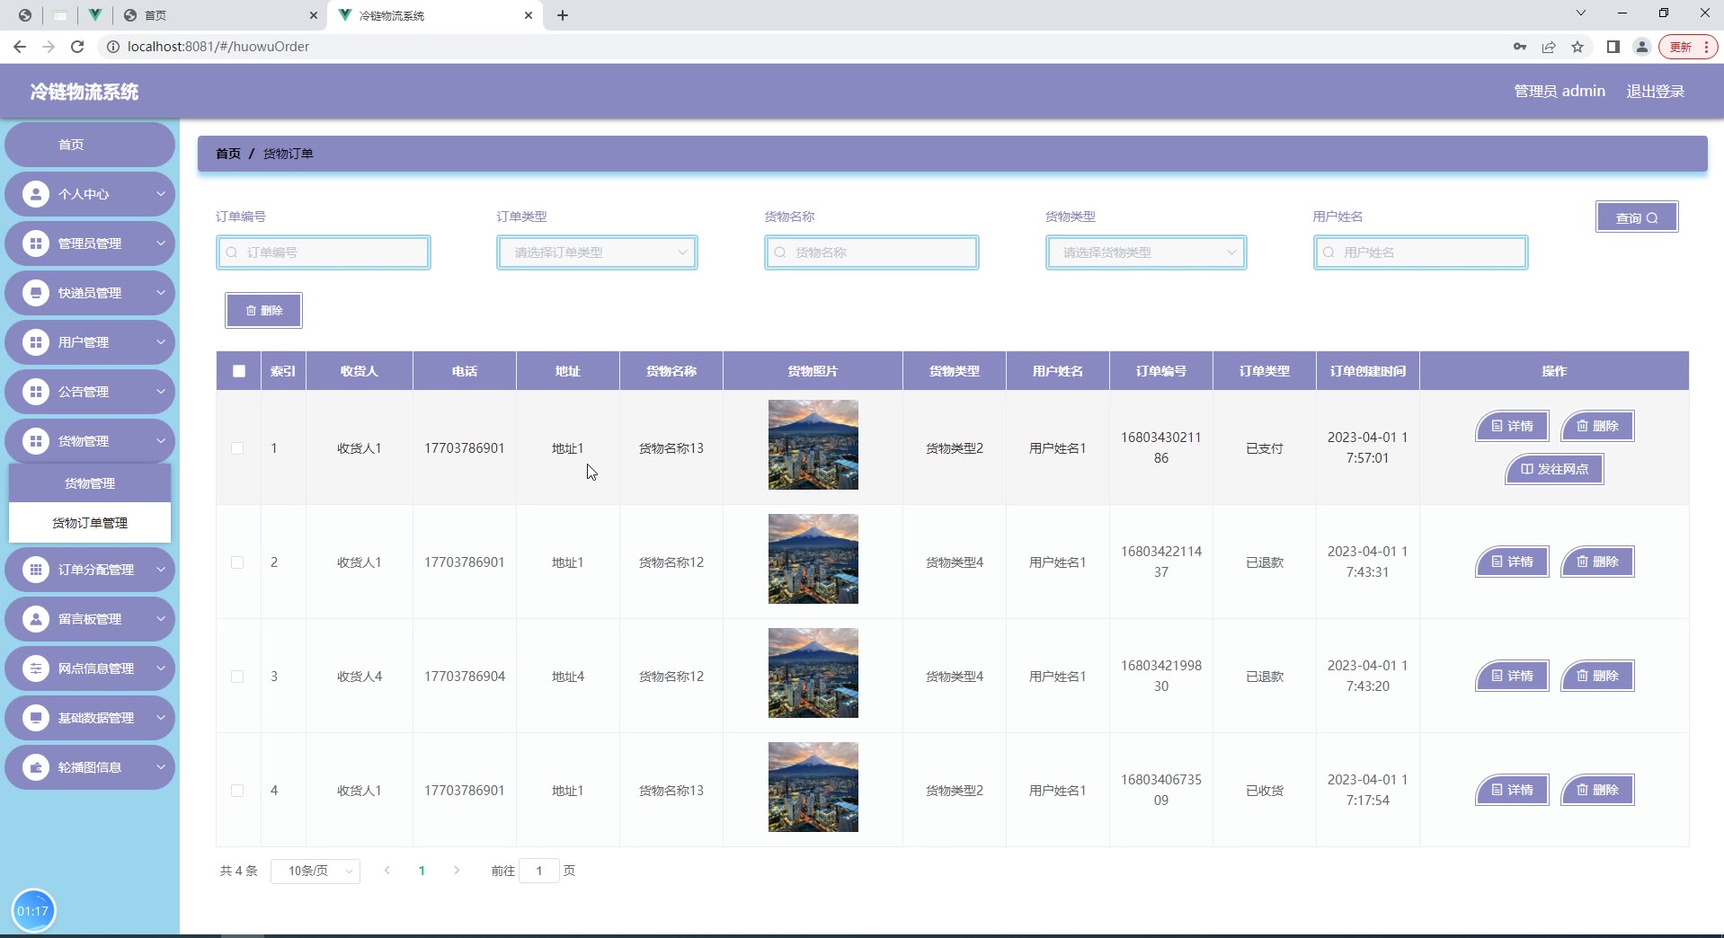1724x938 pixels.
Task: Check the checkbox for row 1
Action: point(237,448)
